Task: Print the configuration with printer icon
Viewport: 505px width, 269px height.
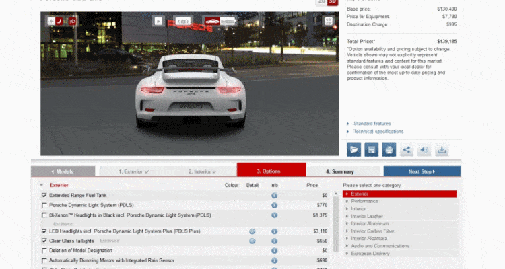Action: (389, 149)
